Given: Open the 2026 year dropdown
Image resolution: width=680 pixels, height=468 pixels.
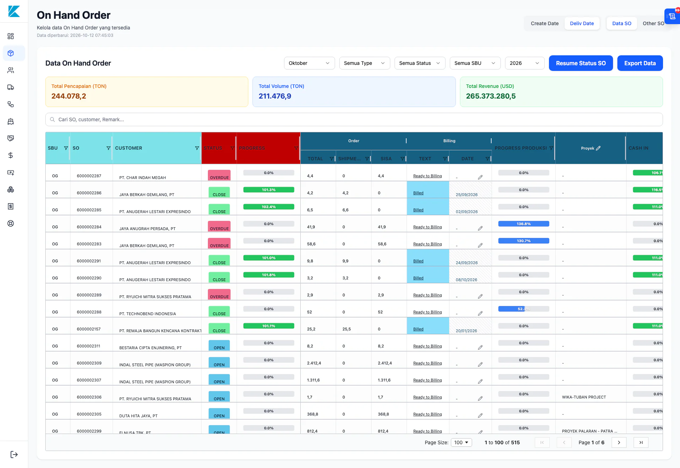Looking at the screenshot, I should click(525, 63).
